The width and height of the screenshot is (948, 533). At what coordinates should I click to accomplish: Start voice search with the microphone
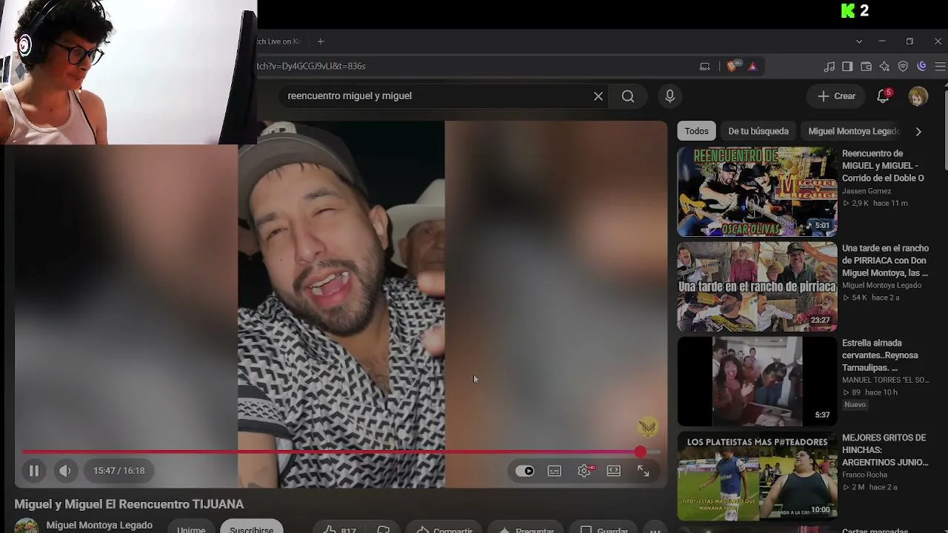pyautogui.click(x=670, y=96)
